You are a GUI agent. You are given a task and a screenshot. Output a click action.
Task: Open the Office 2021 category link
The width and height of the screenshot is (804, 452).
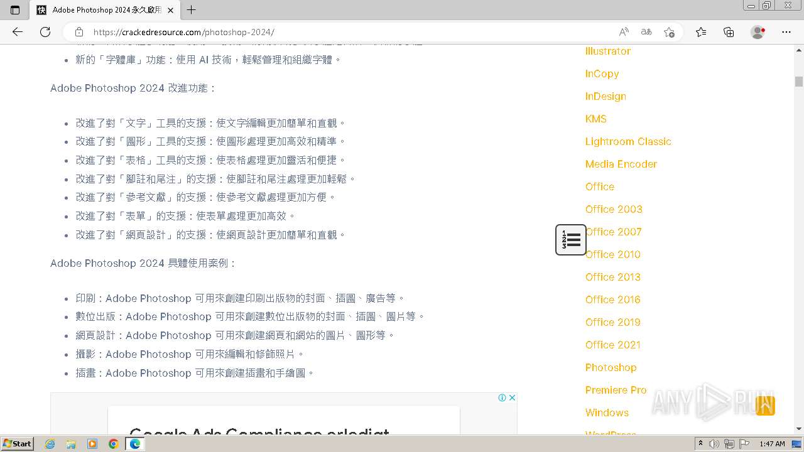coord(613,345)
